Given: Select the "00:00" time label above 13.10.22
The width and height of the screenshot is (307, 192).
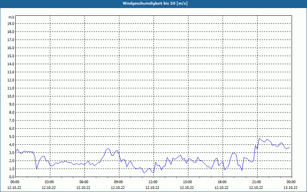Looking at the screenshot, I should coord(292,182).
